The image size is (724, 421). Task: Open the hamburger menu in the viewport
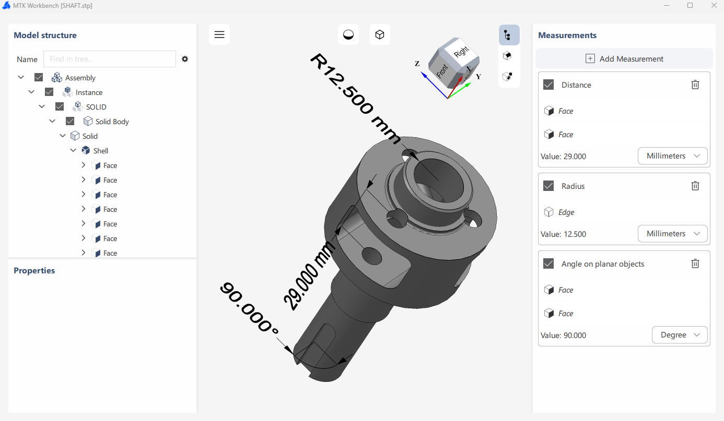219,35
